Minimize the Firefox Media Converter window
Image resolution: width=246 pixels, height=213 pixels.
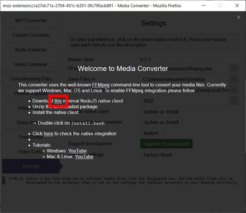(204, 6)
